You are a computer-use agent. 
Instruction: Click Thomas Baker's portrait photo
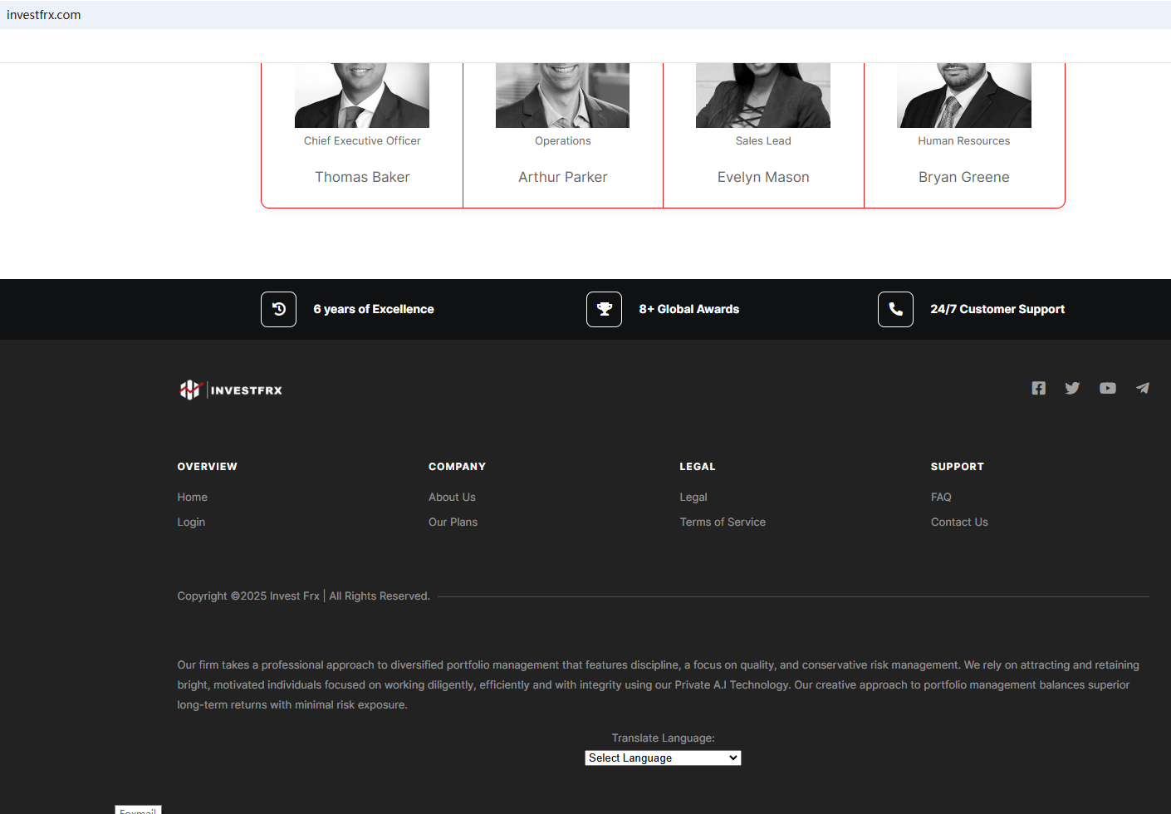(x=362, y=96)
